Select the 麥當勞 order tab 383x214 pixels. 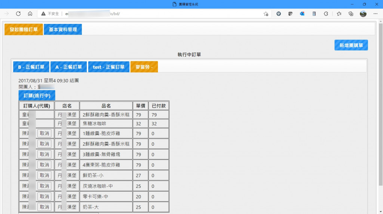coord(144,67)
